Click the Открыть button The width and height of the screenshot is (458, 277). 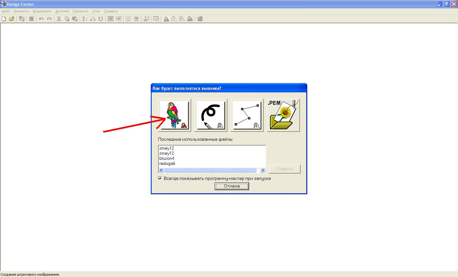point(284,169)
